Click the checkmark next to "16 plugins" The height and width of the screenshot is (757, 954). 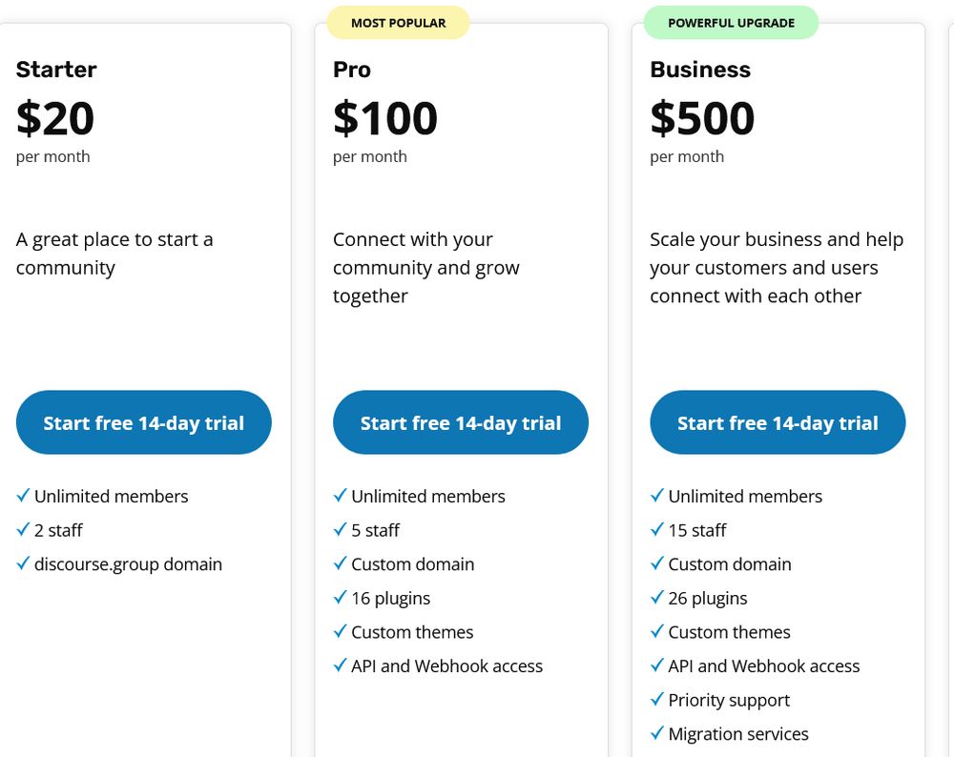coord(340,598)
